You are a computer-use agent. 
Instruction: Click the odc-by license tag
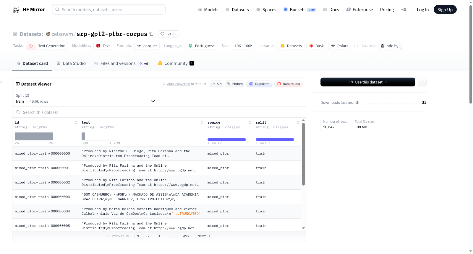(x=390, y=46)
